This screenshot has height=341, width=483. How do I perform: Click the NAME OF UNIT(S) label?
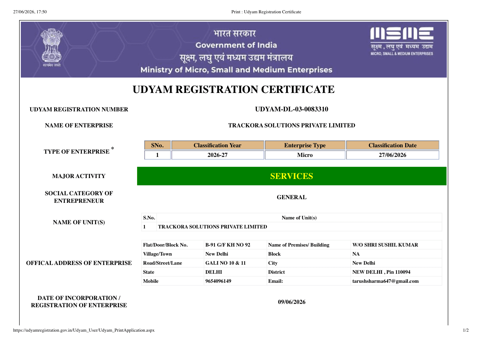click(x=79, y=222)
